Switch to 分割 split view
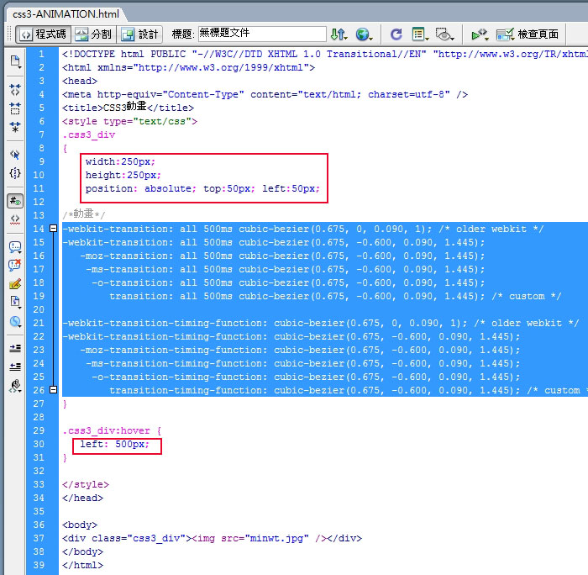The width and height of the screenshot is (588, 575). [93, 34]
